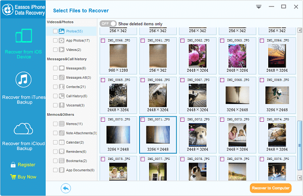Click the Call History phone icon
The width and height of the screenshot is (303, 196).
(x=62, y=96)
